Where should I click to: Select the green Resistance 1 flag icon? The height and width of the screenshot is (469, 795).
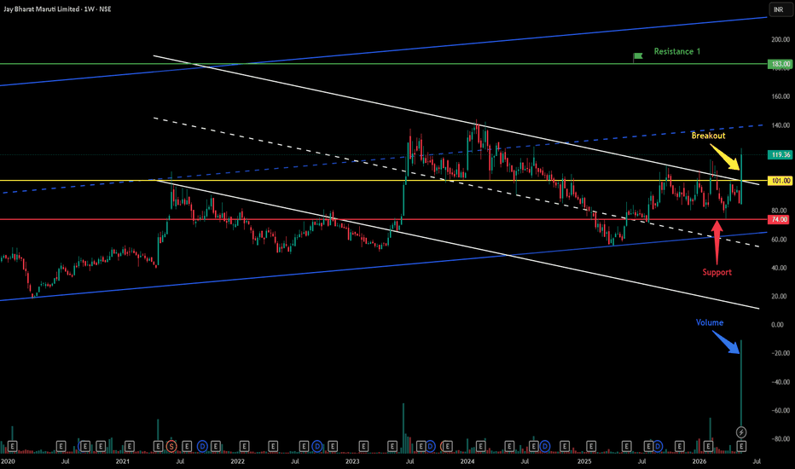(x=638, y=55)
